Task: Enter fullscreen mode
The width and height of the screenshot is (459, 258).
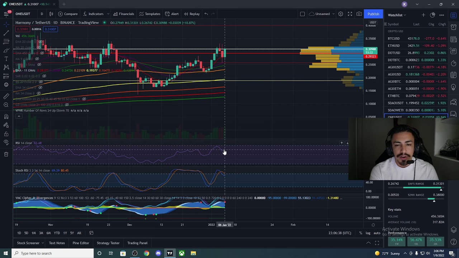Action: pyautogui.click(x=350, y=14)
